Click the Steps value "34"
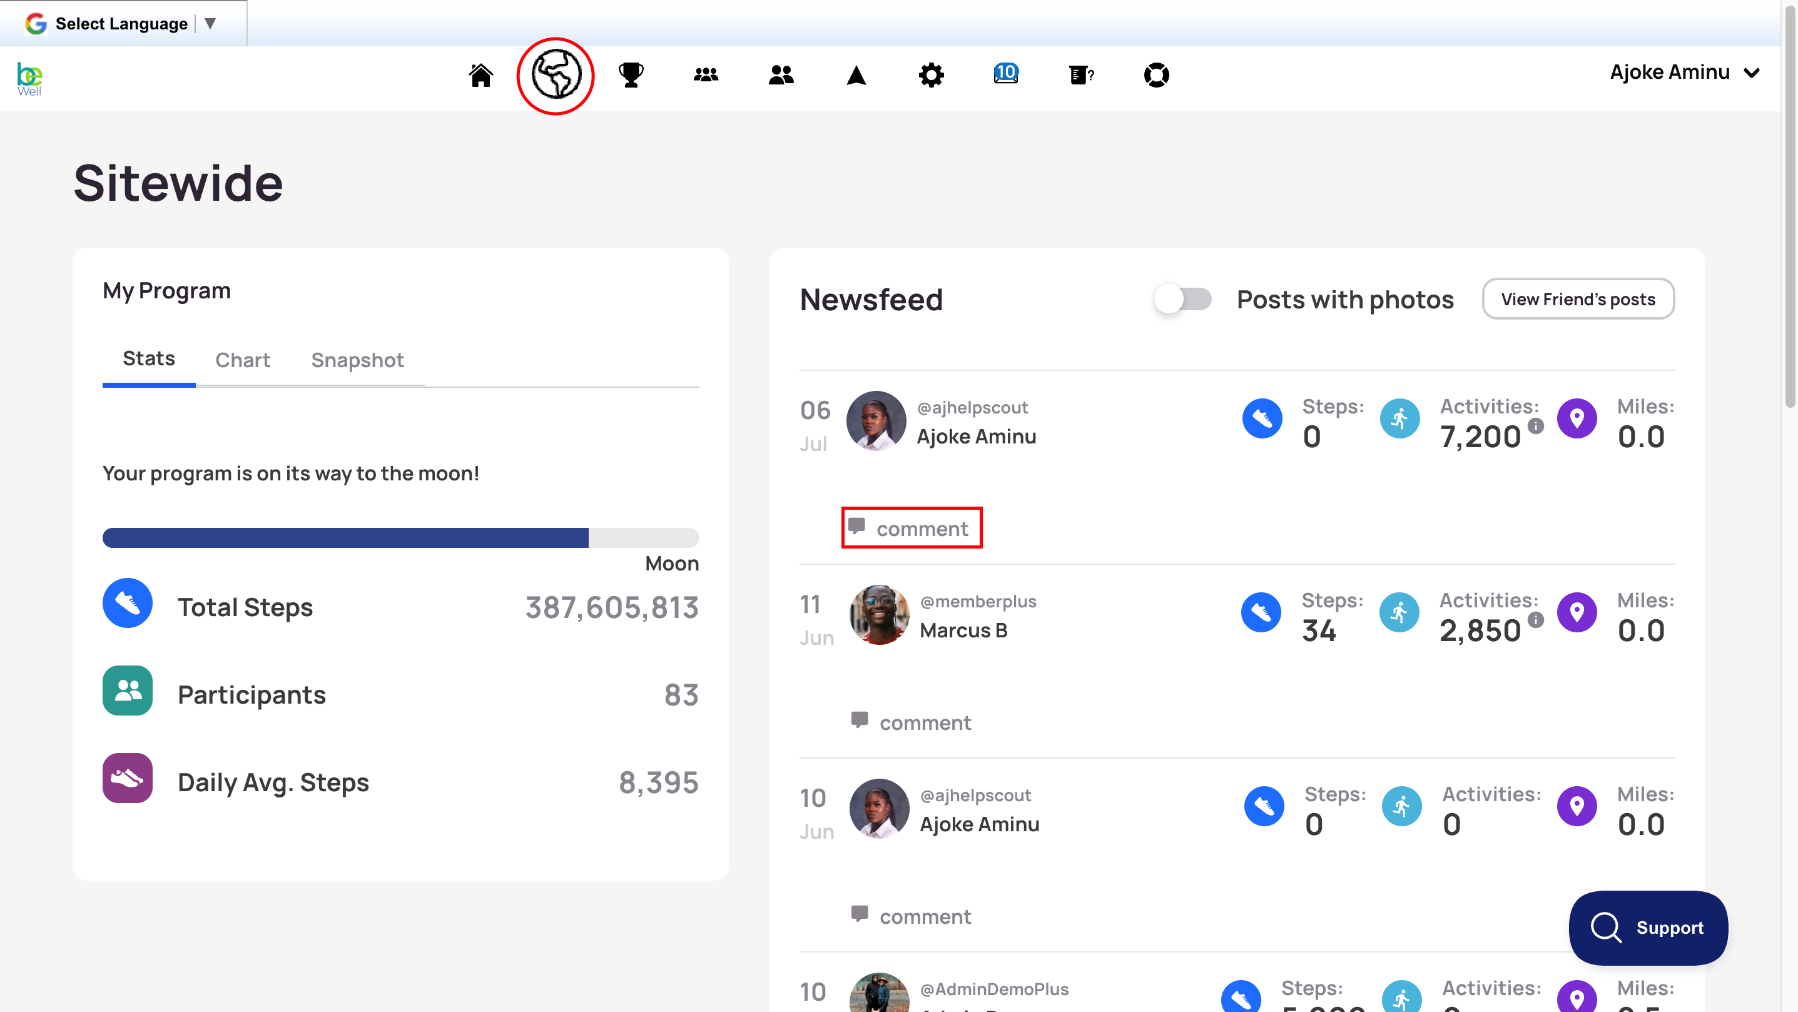1798x1012 pixels. point(1319,631)
